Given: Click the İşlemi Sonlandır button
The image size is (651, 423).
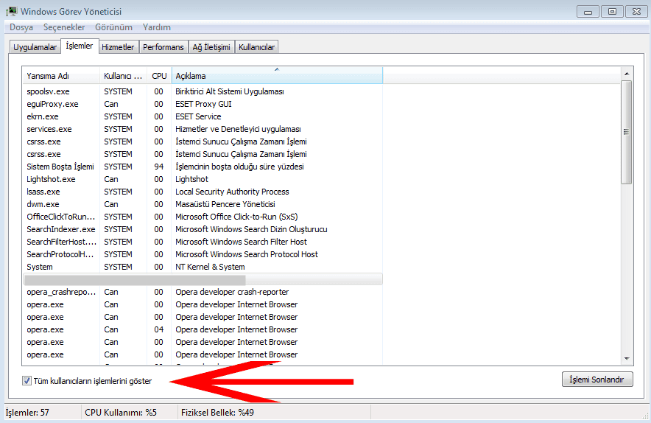Looking at the screenshot, I should [597, 380].
